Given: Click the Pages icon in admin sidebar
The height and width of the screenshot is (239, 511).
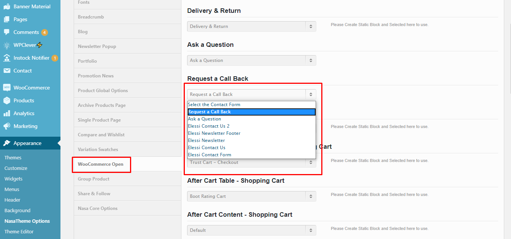Looking at the screenshot, I should coord(7,19).
